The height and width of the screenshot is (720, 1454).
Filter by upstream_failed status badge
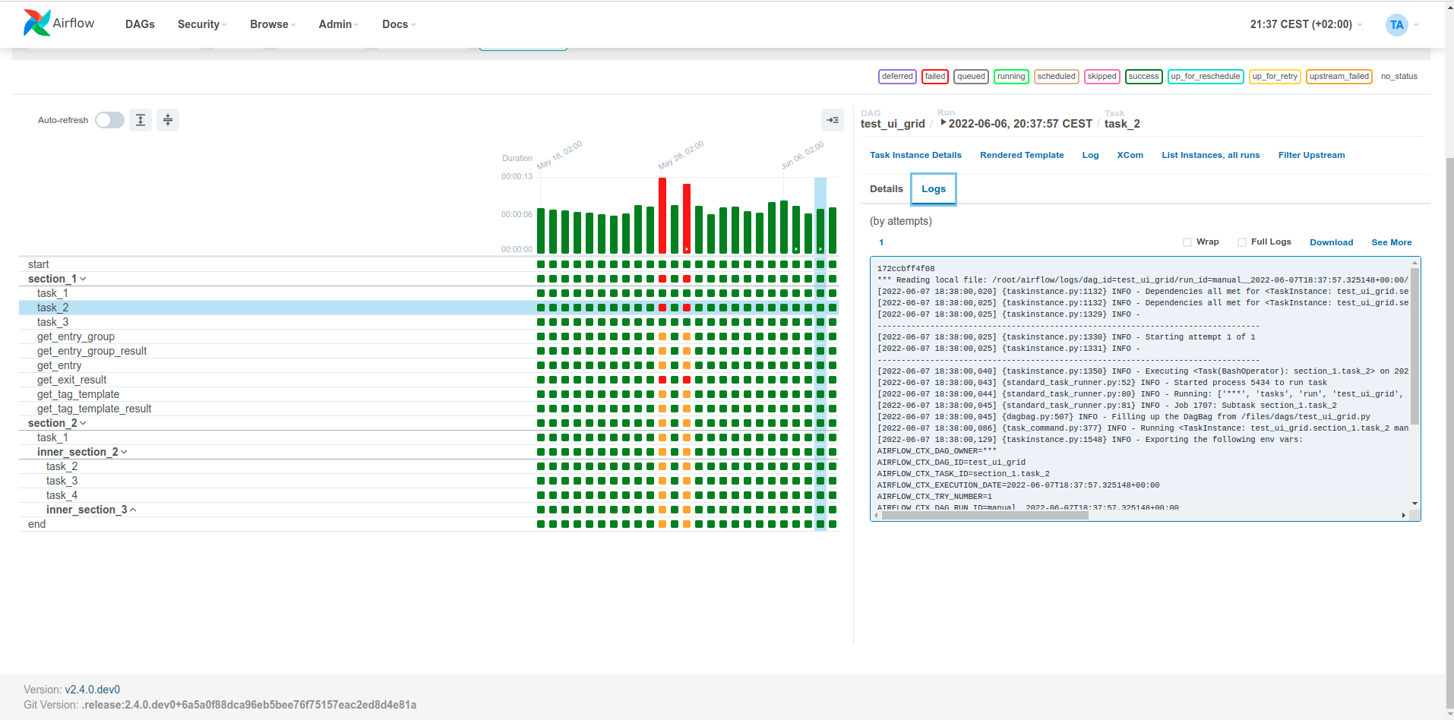pos(1339,77)
